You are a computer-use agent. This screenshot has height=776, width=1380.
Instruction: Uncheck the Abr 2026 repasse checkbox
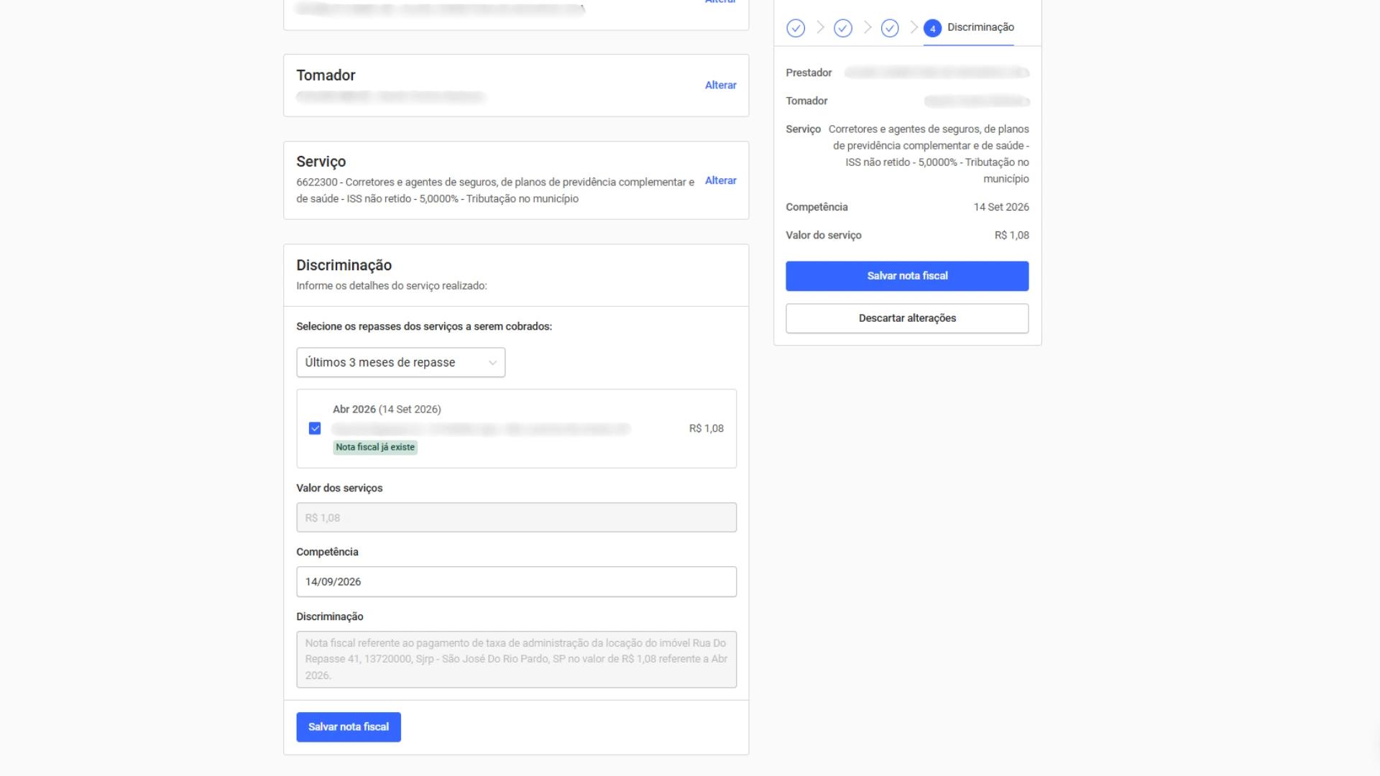pyautogui.click(x=315, y=428)
